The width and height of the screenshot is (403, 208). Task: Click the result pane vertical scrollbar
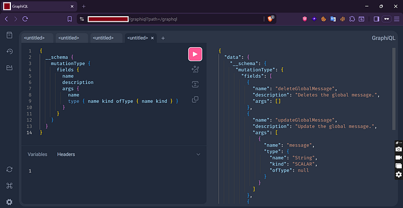(x=394, y=88)
